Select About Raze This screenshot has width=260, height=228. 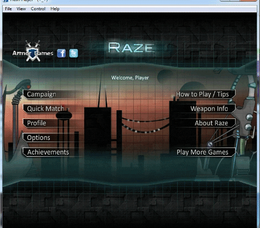click(205, 123)
